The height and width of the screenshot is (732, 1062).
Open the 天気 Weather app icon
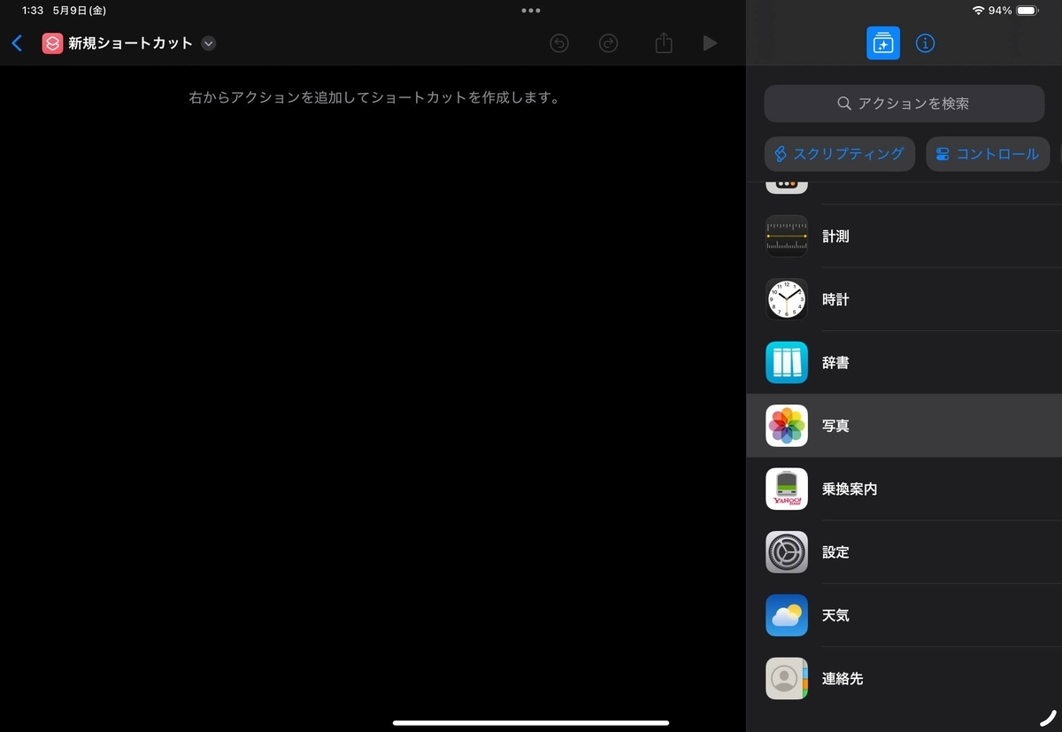[x=787, y=615]
